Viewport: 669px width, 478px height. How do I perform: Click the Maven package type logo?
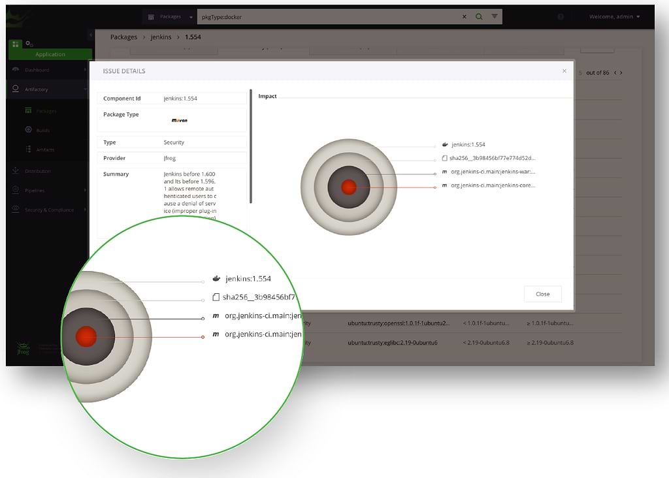pyautogui.click(x=179, y=120)
